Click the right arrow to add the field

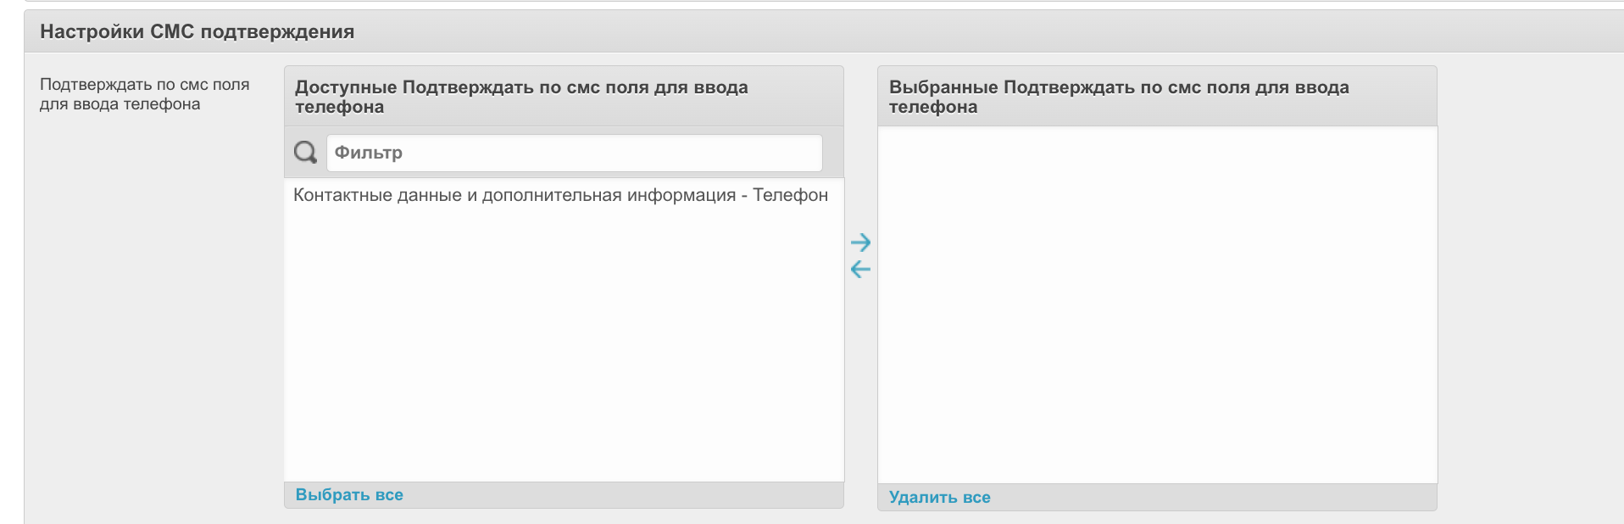pyautogui.click(x=860, y=242)
